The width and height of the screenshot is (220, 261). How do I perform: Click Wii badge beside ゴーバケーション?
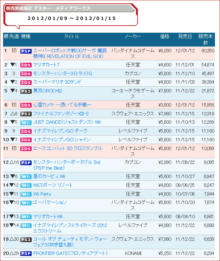26,203
